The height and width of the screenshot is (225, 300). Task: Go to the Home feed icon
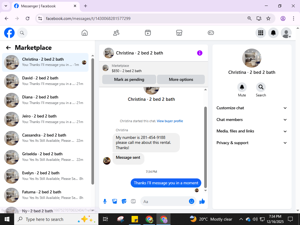point(85,33)
